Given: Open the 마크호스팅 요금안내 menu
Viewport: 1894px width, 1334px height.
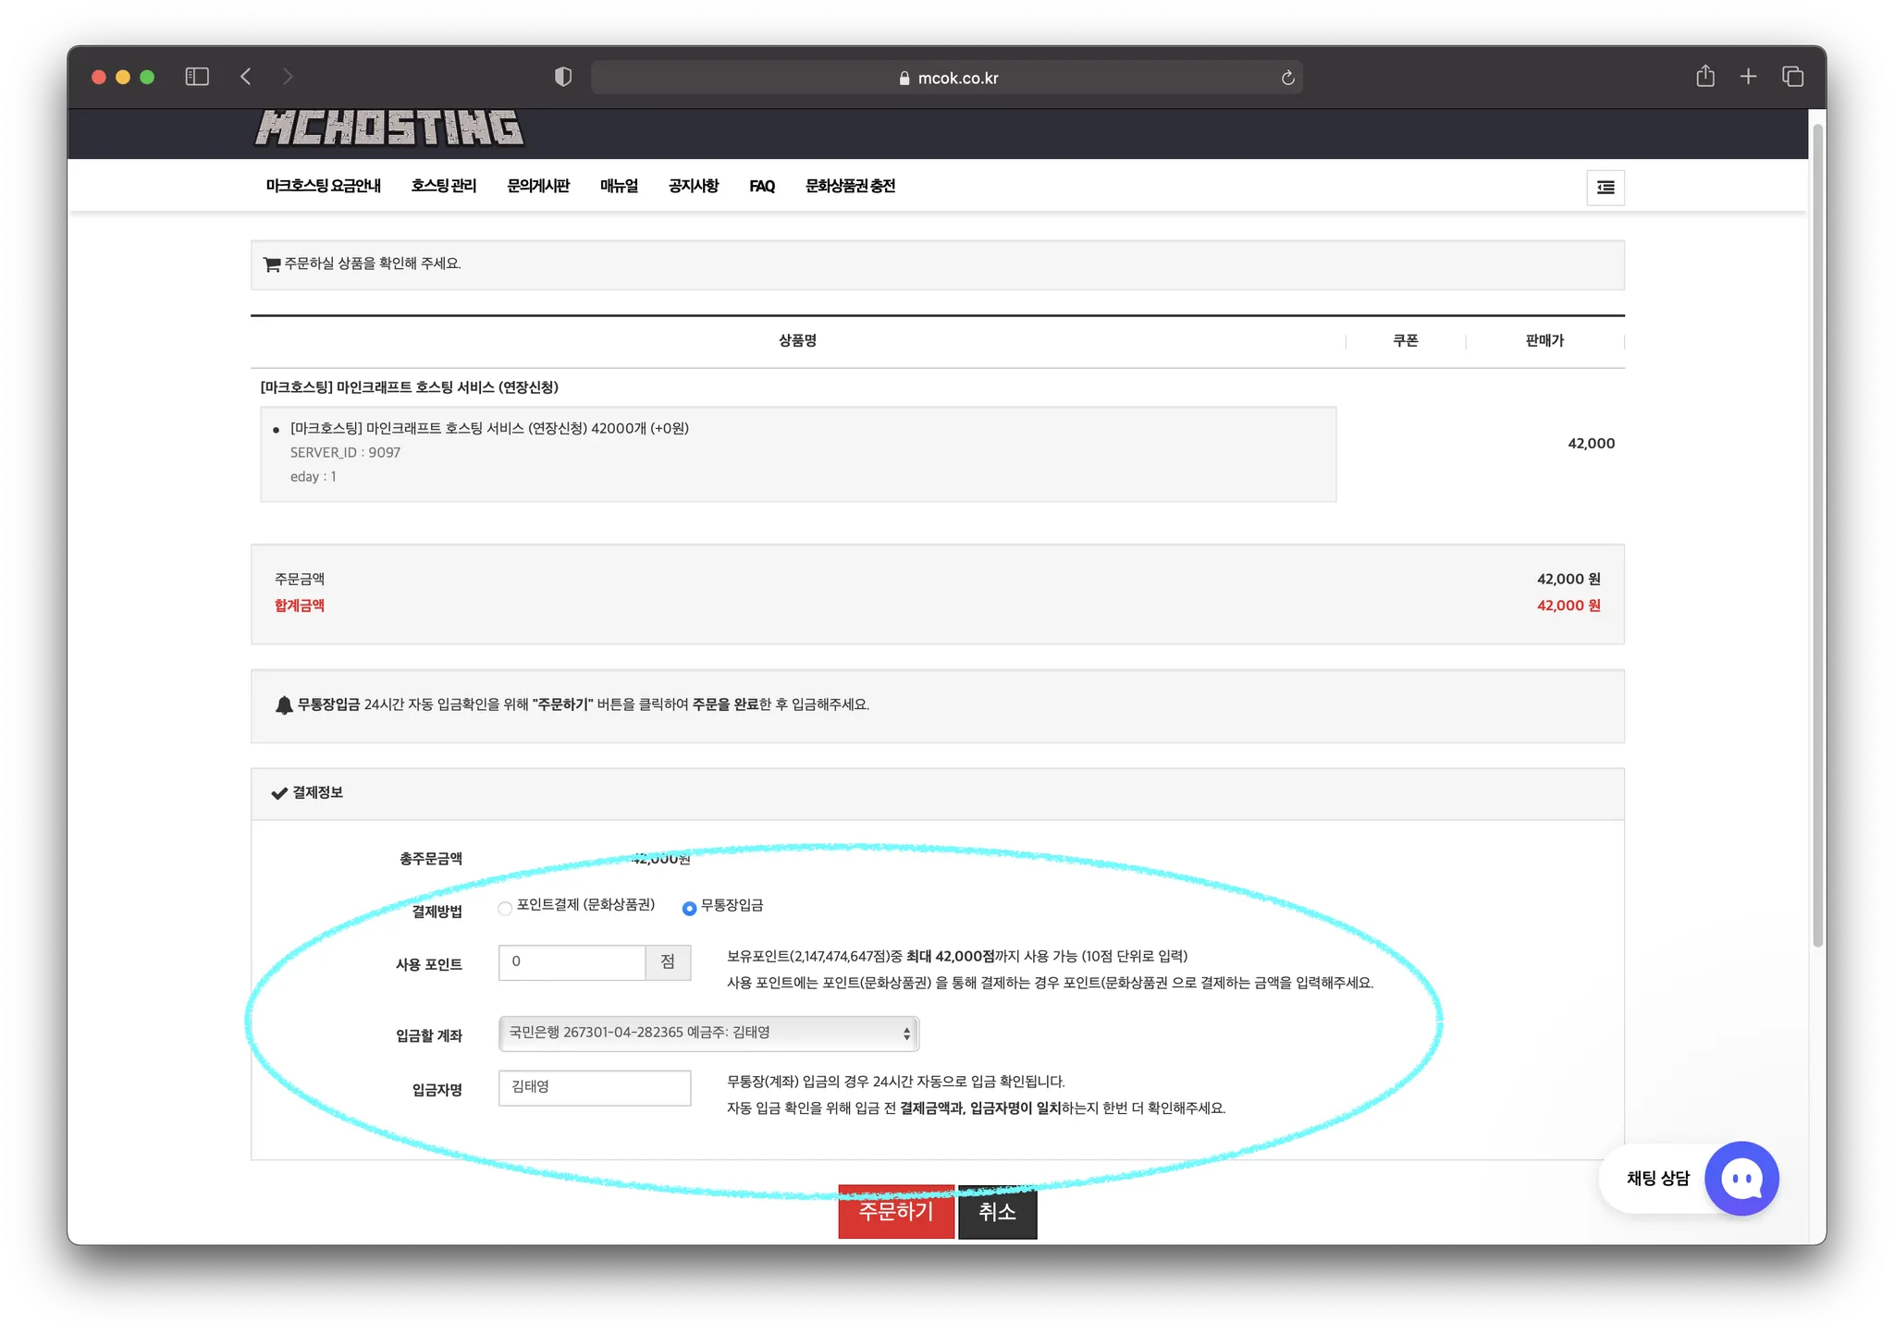Looking at the screenshot, I should (x=323, y=186).
